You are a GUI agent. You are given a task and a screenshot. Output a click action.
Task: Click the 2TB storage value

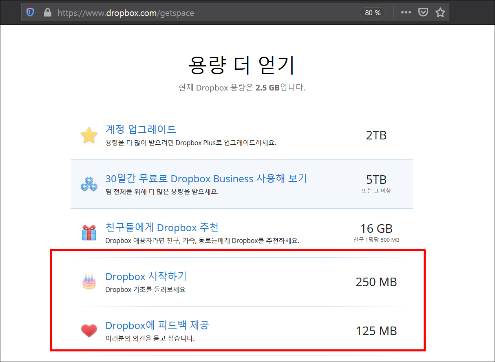(x=376, y=135)
